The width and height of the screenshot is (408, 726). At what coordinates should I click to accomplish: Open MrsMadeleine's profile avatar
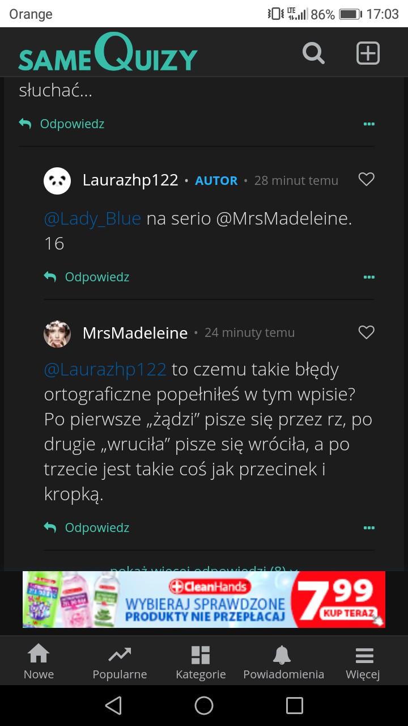[x=57, y=334]
